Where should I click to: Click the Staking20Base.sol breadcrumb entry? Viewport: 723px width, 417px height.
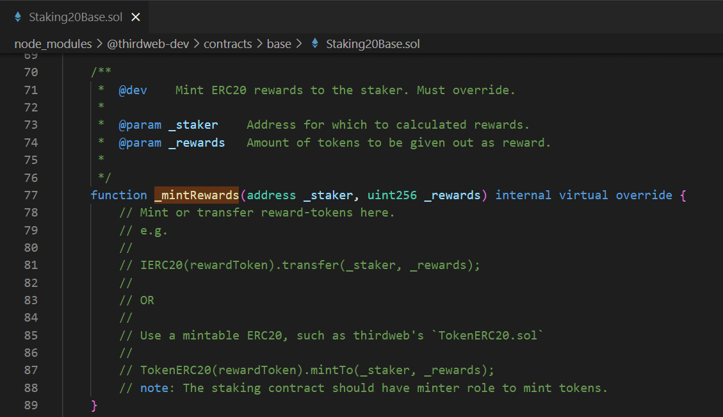[373, 44]
